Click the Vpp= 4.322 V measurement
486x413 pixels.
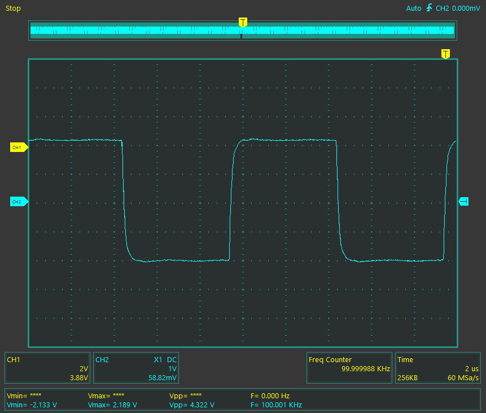[x=192, y=405]
